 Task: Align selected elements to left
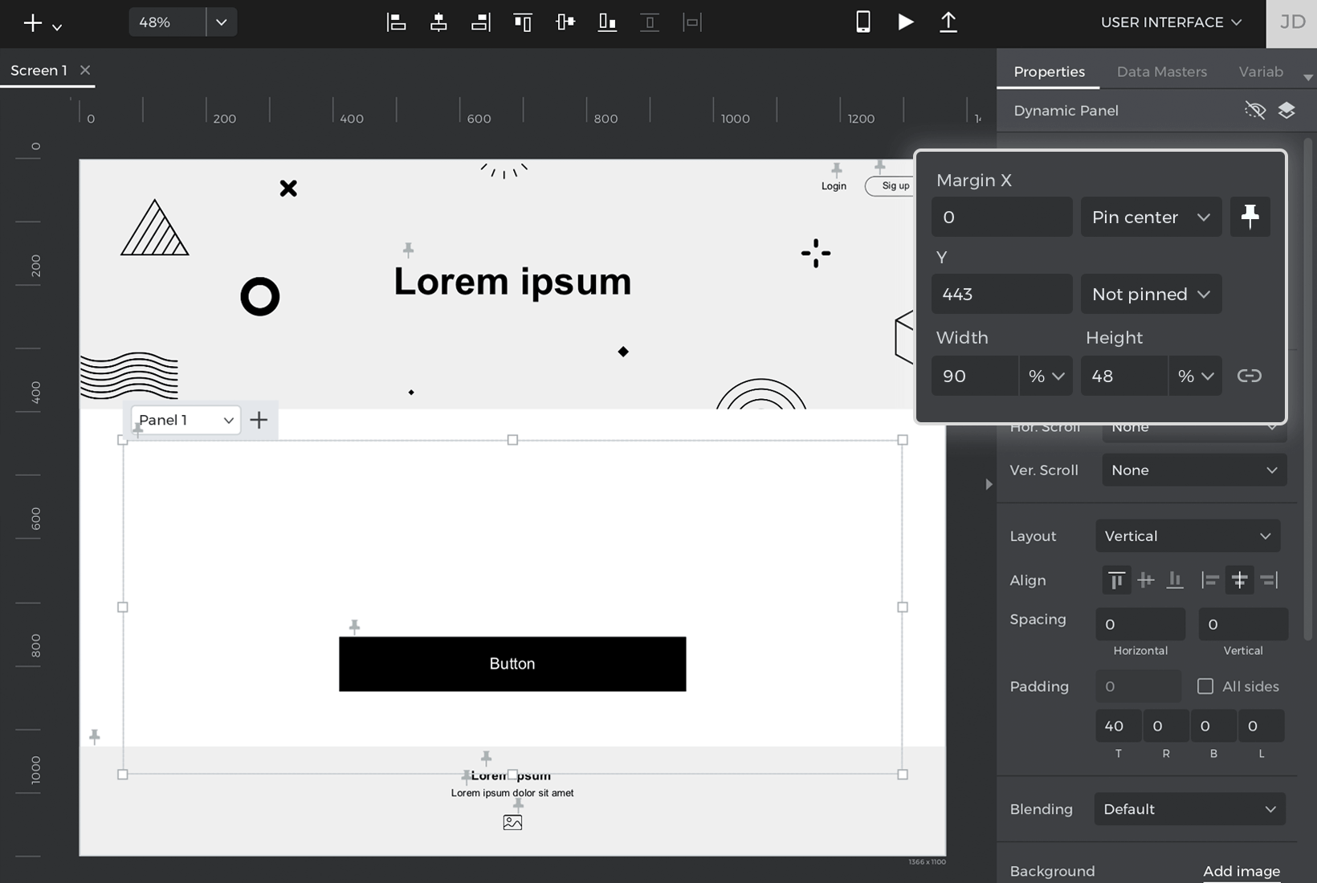point(396,22)
